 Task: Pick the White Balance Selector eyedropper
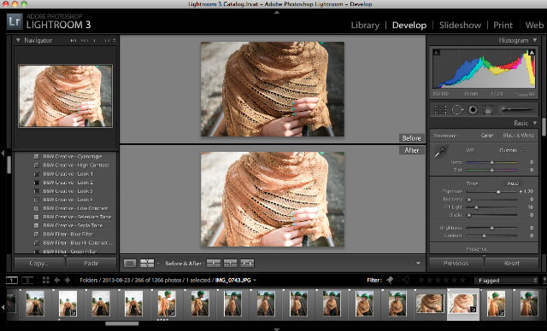point(440,152)
